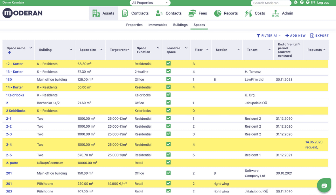
Task: Toggle leasable checkbox for space 2-4
Action: click(168, 144)
